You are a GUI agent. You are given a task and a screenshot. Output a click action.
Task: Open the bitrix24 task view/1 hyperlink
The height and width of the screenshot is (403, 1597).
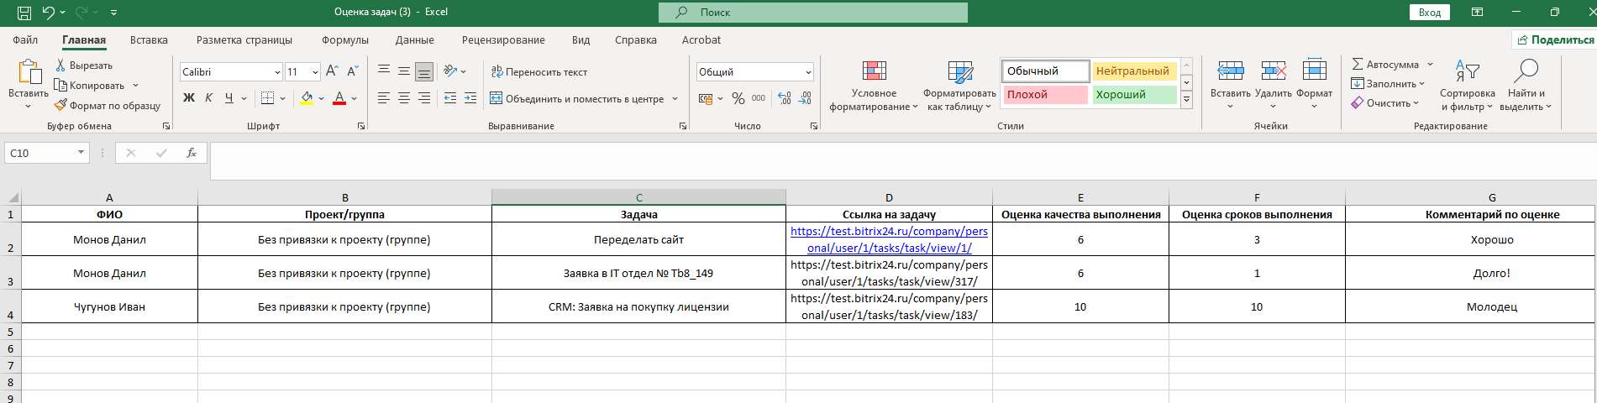coord(889,239)
